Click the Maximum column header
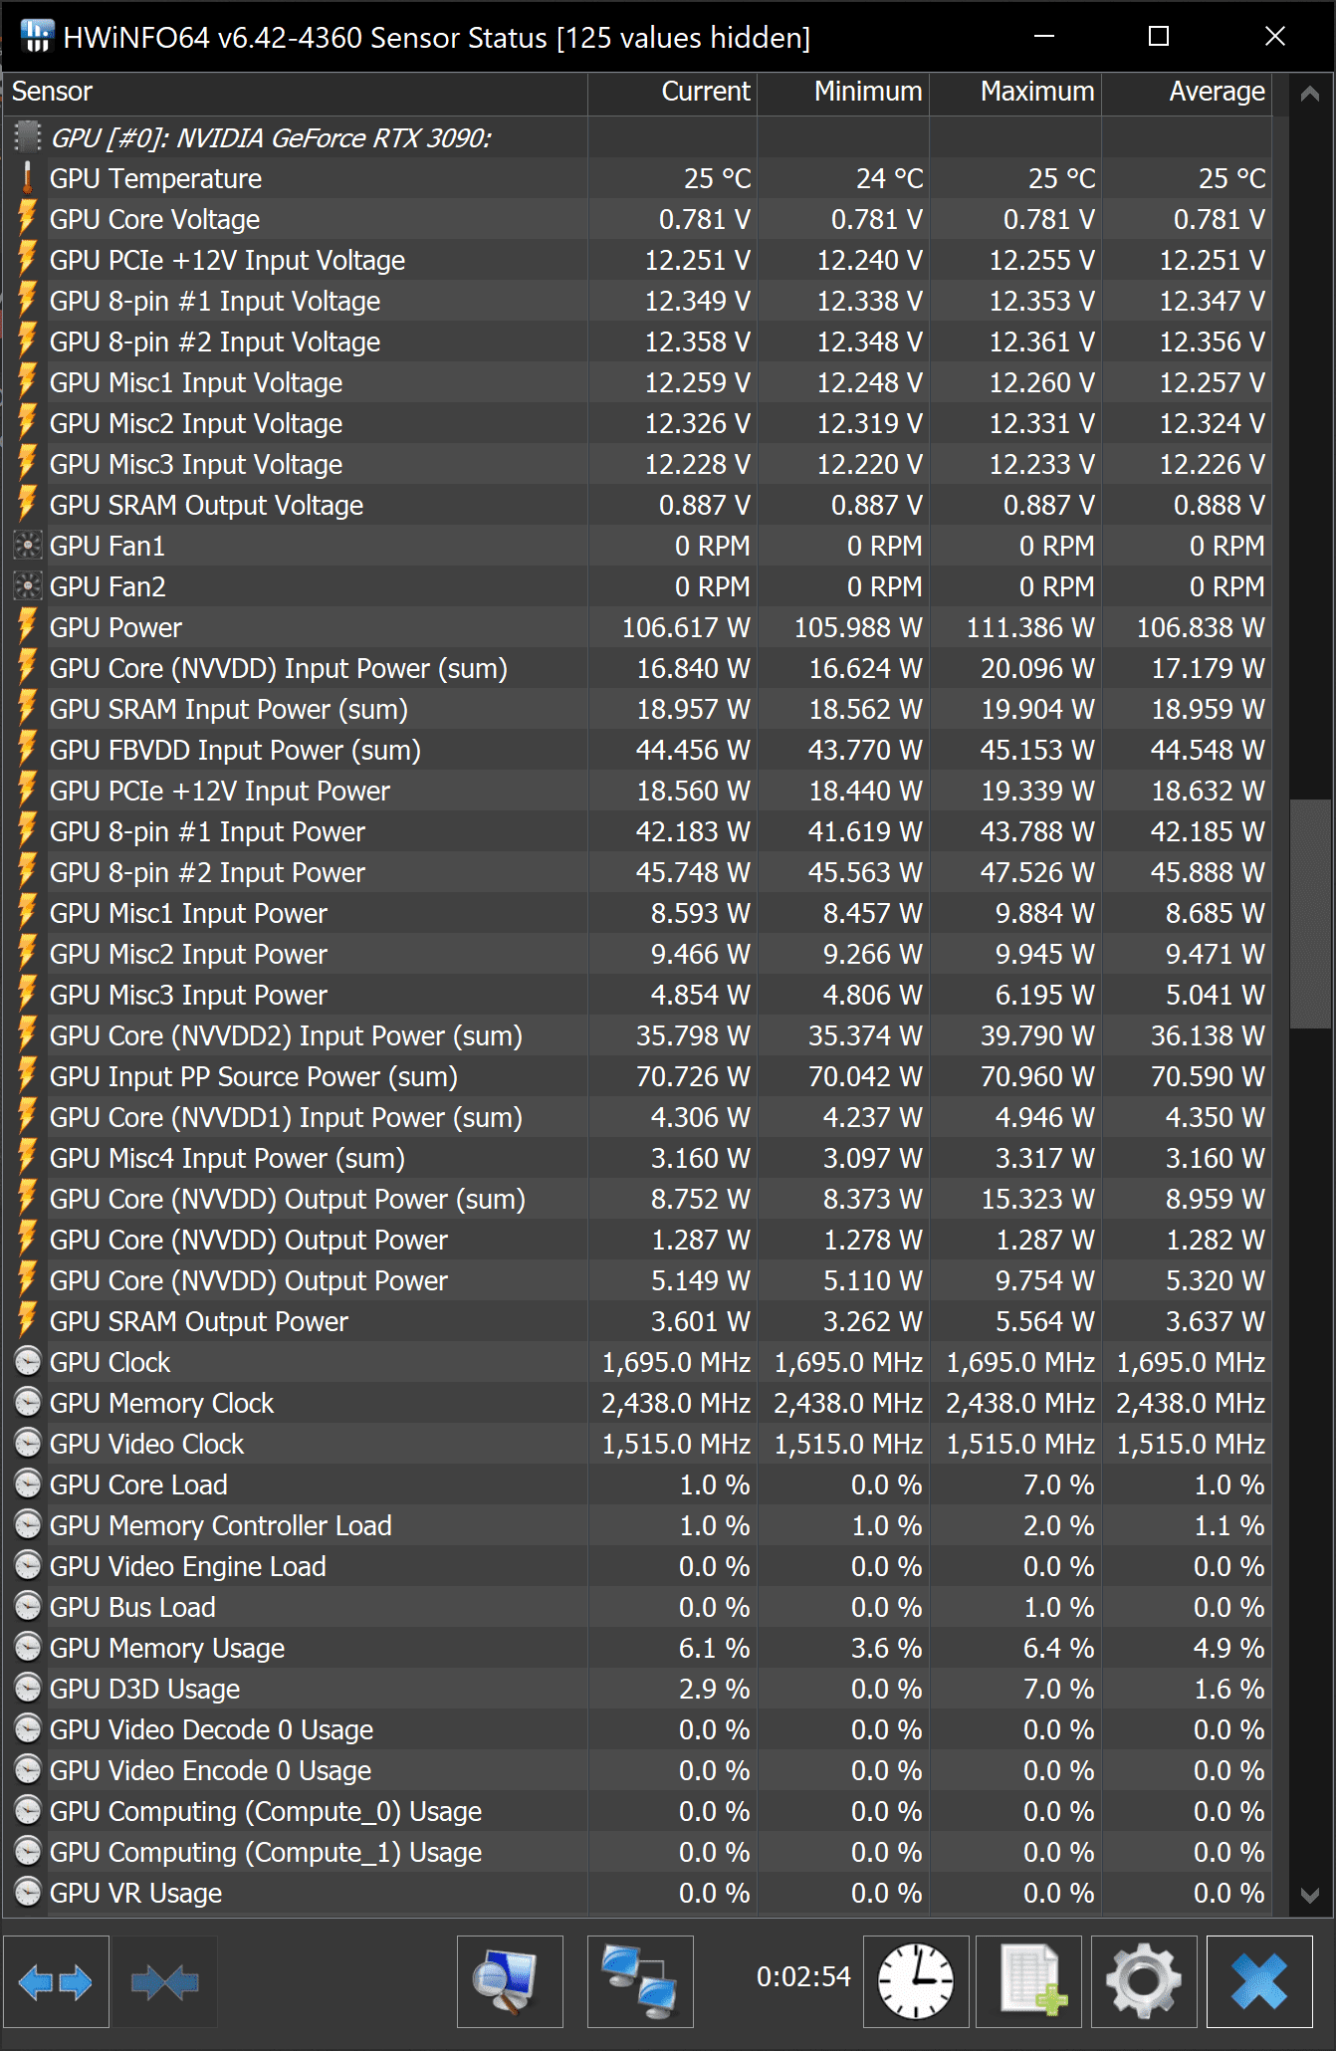This screenshot has width=1336, height=2051. click(1015, 92)
